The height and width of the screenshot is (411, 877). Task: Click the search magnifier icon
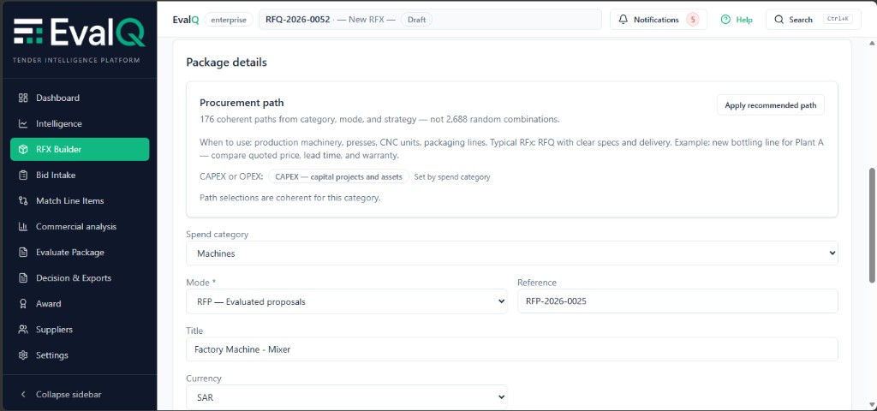tap(779, 20)
